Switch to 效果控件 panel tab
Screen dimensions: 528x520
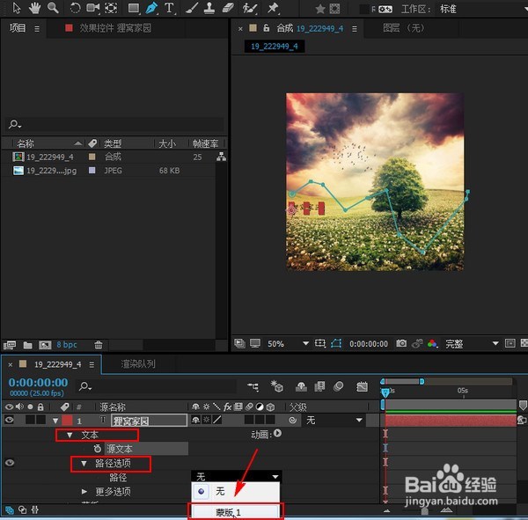point(115,28)
